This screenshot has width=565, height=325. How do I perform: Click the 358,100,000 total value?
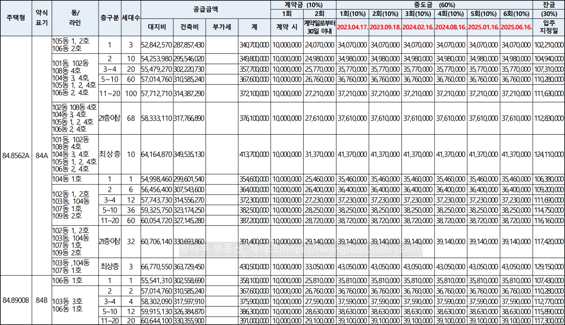pos(255,280)
